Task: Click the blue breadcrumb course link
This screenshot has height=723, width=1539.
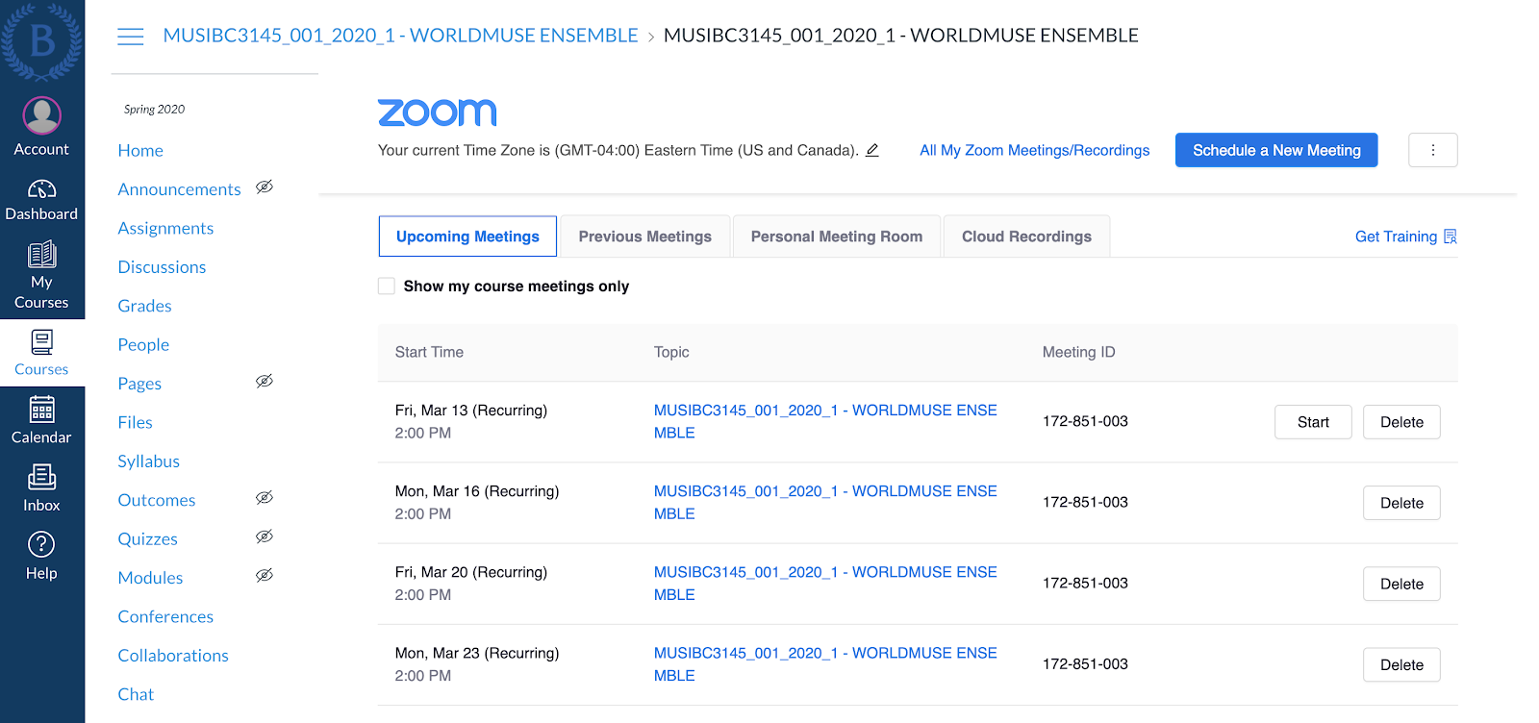Action: click(x=400, y=36)
